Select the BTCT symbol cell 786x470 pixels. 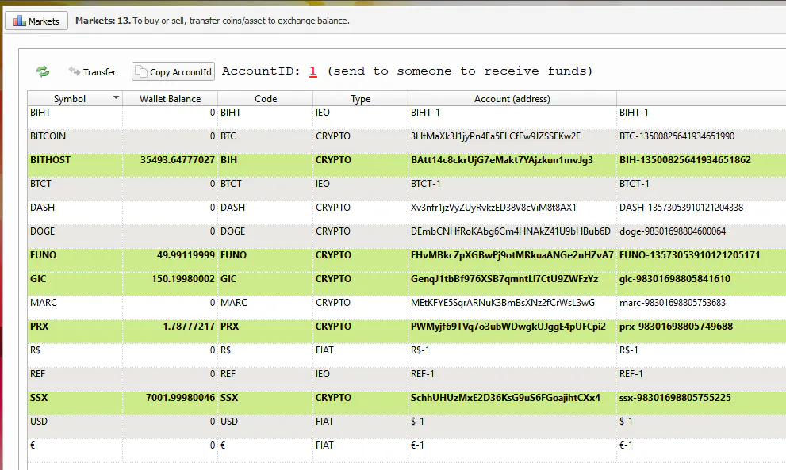click(x=75, y=189)
